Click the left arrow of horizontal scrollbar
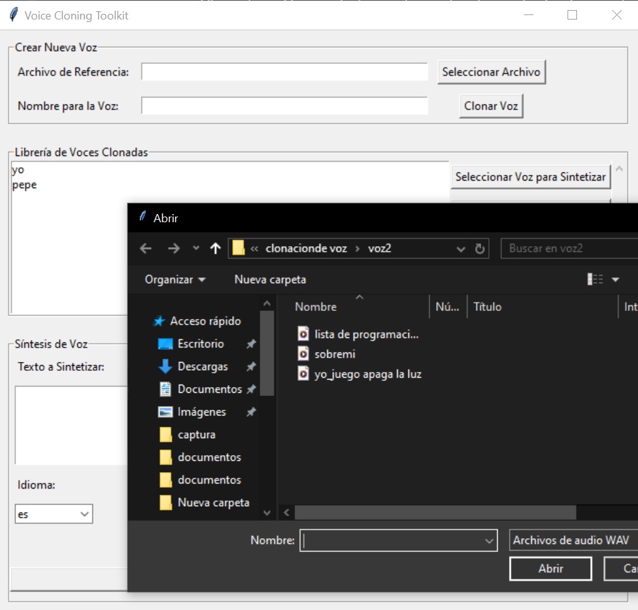638x610 pixels. coord(286,512)
